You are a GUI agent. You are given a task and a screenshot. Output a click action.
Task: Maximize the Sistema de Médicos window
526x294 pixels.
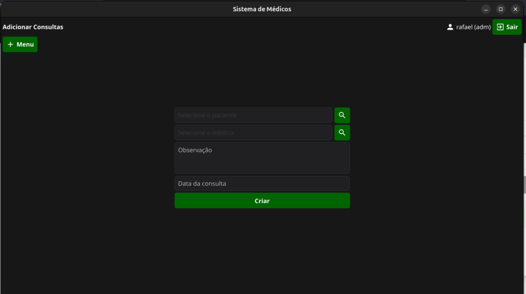click(501, 9)
